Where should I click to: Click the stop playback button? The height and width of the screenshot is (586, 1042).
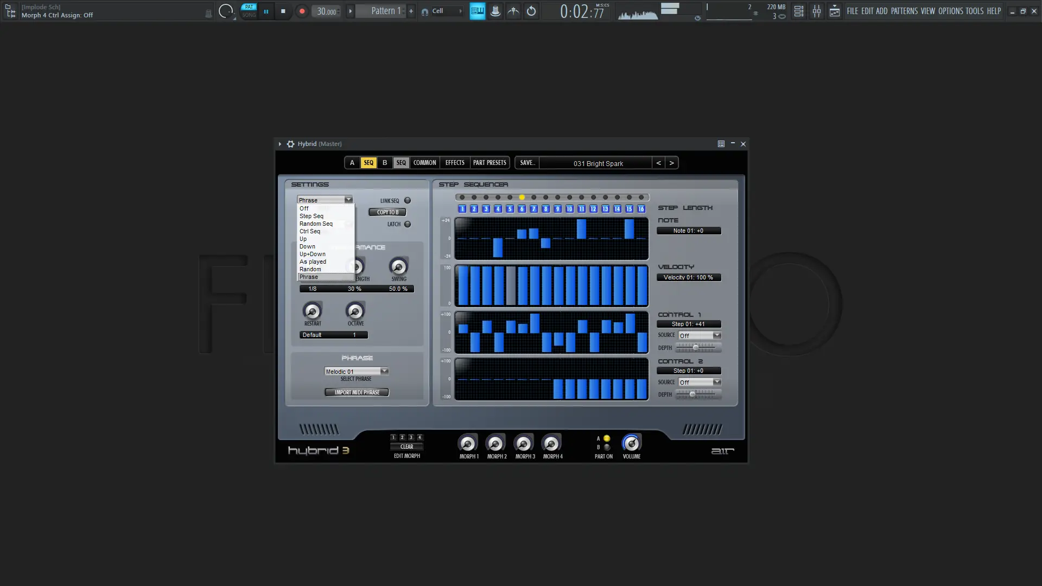(x=283, y=11)
